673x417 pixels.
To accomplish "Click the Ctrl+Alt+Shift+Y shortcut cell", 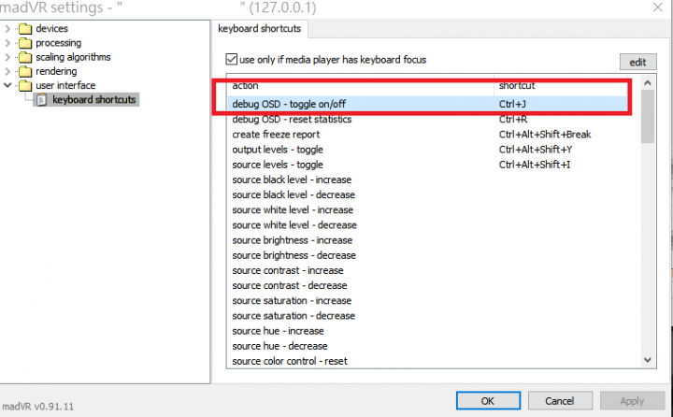I will [x=536, y=150].
